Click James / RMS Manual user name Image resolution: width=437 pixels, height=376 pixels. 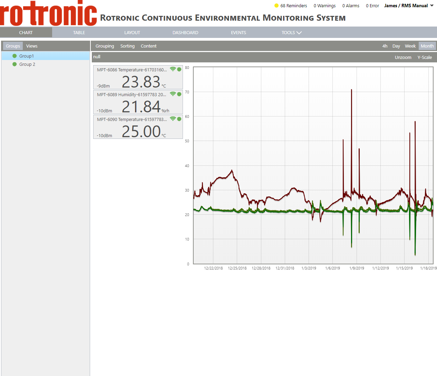coord(406,6)
